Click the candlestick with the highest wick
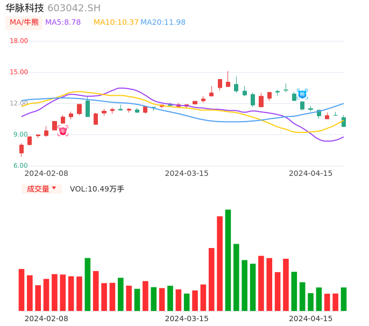 click(x=228, y=80)
